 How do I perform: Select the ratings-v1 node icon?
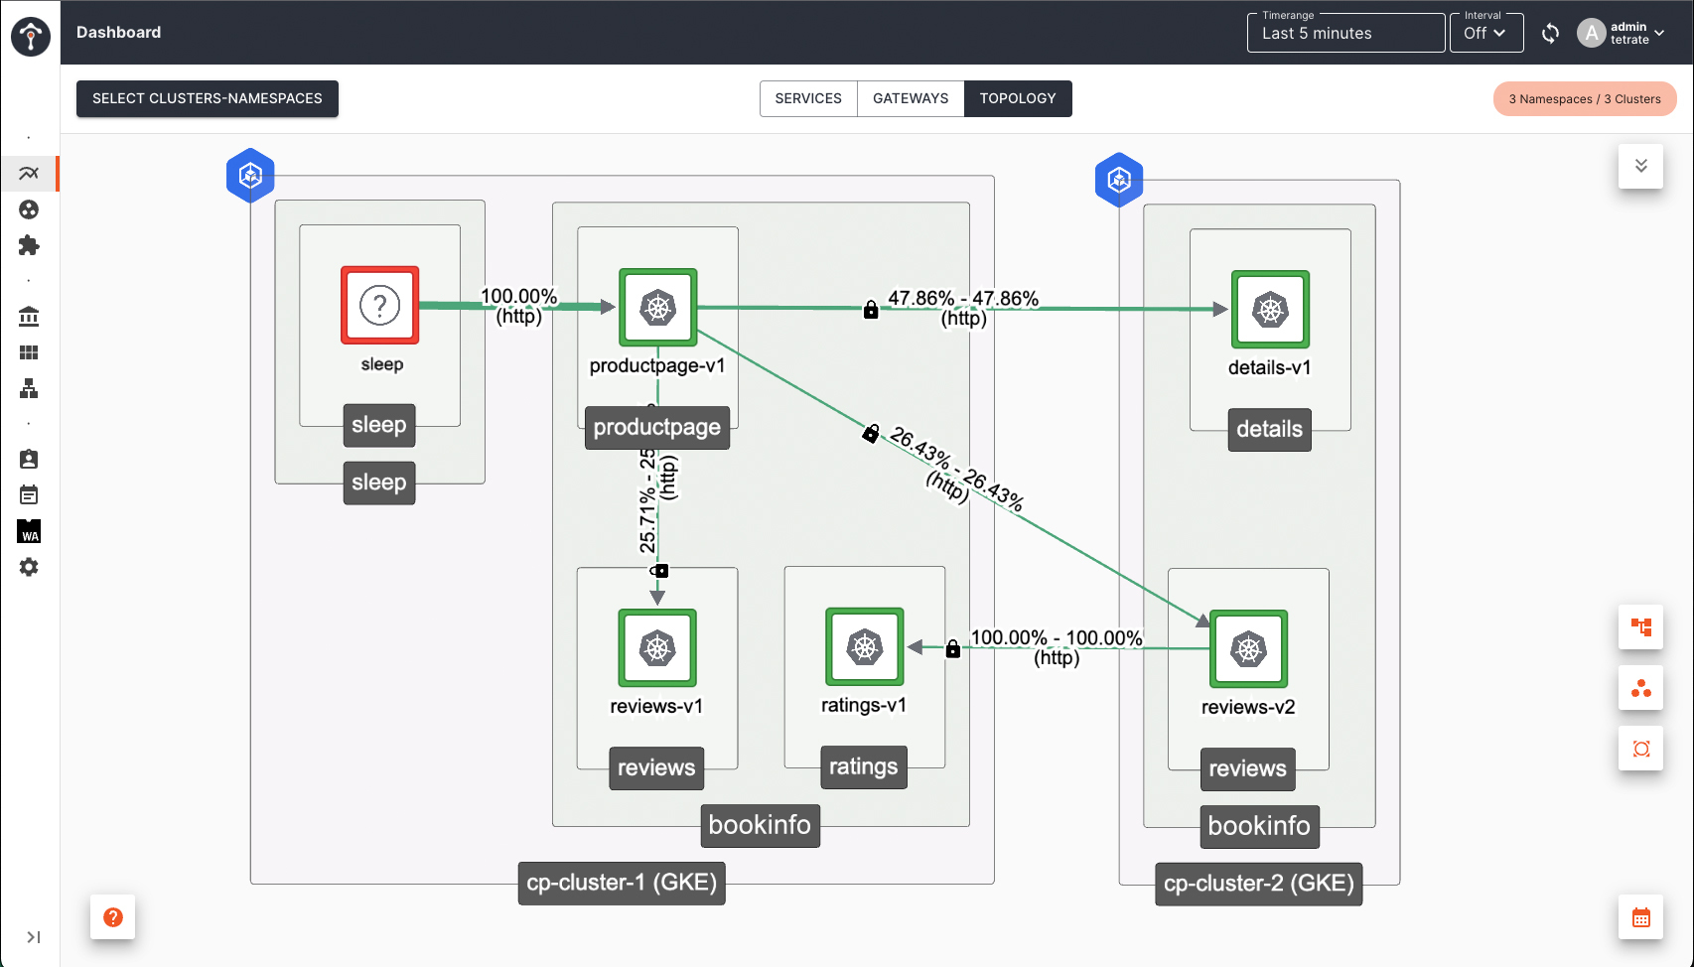(865, 647)
